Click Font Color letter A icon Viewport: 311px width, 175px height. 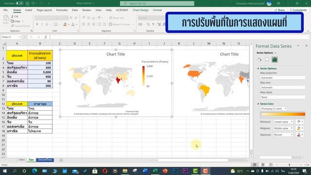pyautogui.click(x=73, y=24)
